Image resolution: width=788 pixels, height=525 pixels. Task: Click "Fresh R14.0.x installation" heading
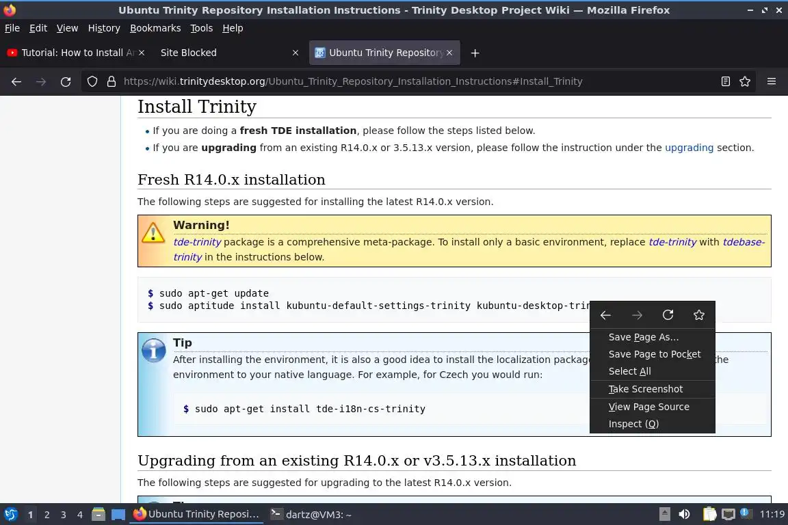pyautogui.click(x=231, y=179)
